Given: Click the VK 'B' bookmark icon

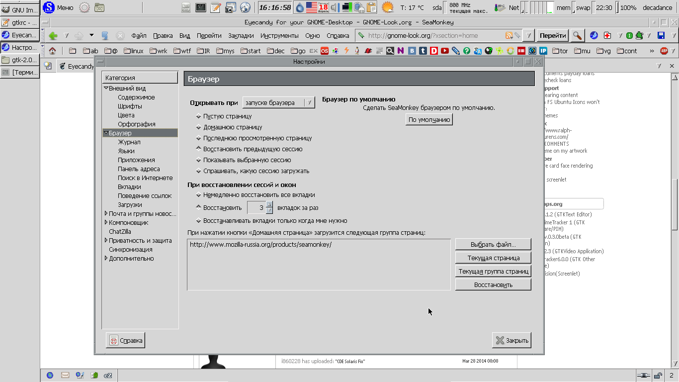Looking at the screenshot, I should (412, 51).
